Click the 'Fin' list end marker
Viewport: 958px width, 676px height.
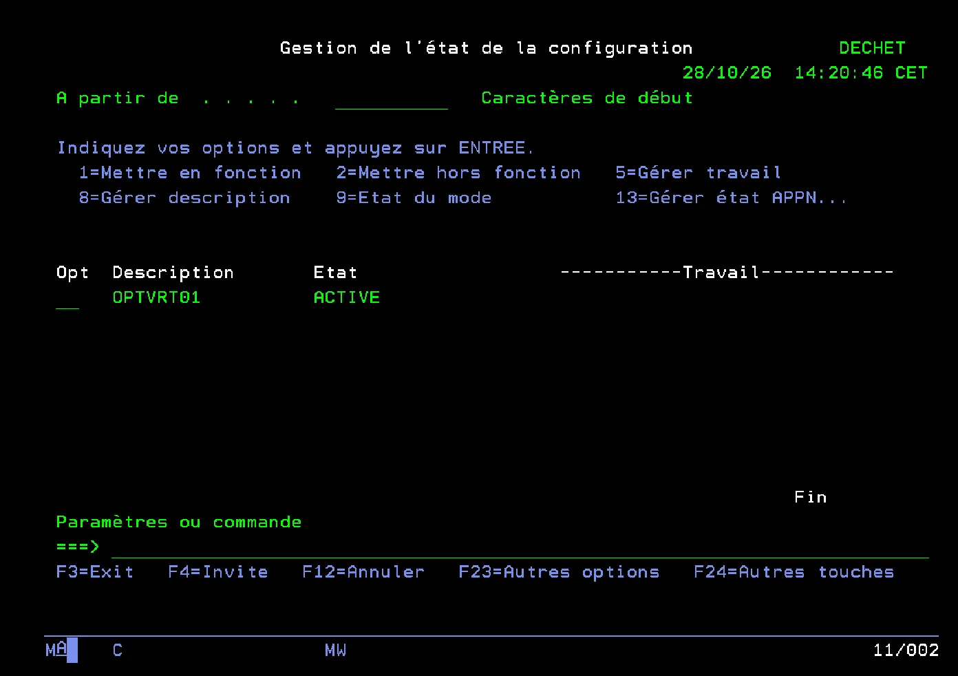click(811, 497)
